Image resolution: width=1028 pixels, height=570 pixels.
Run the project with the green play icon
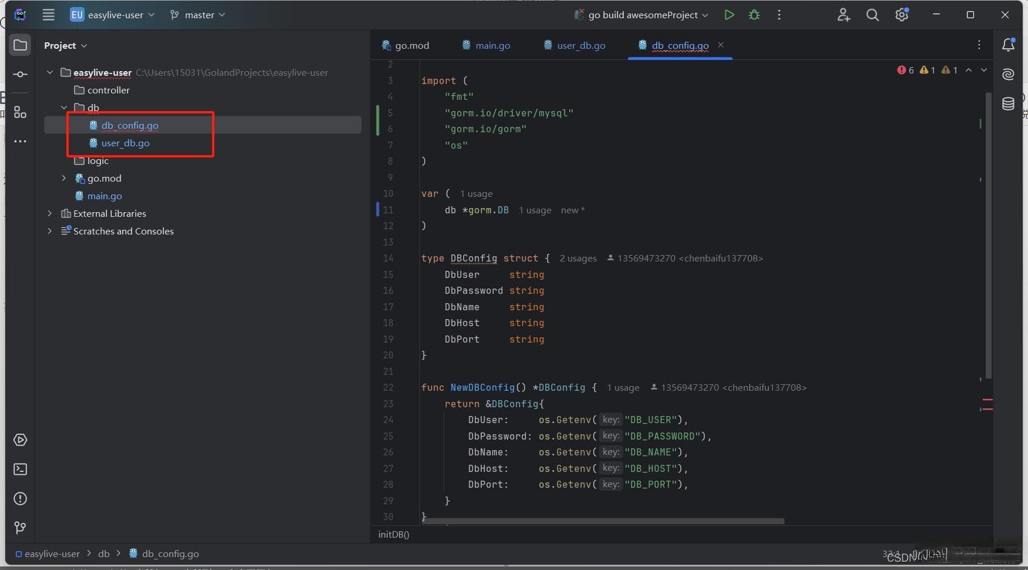click(x=729, y=15)
